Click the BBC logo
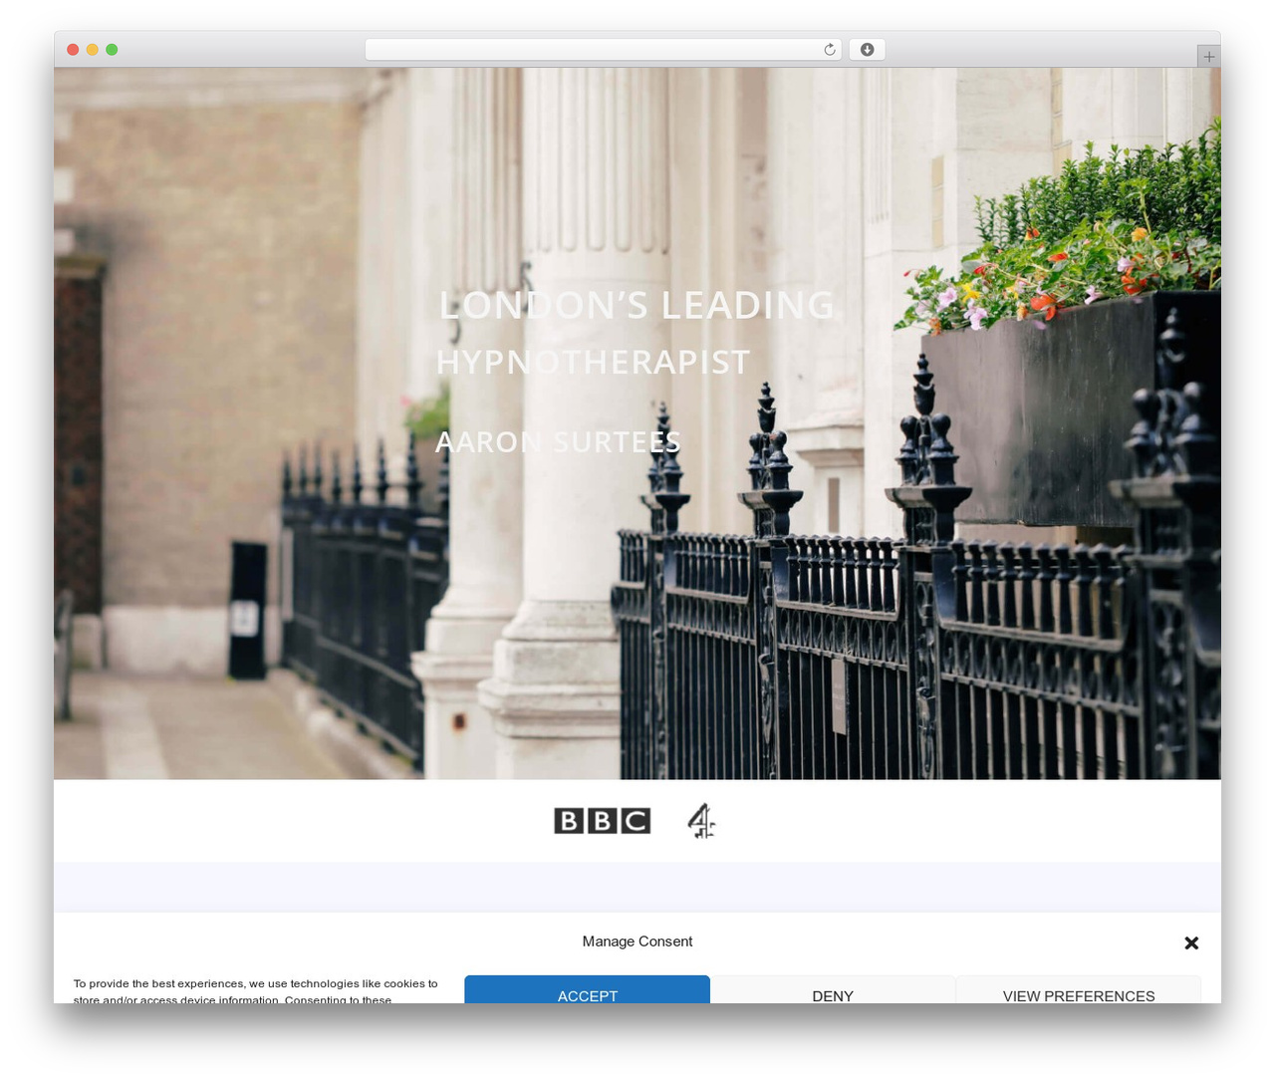The height and width of the screenshot is (1080, 1275). [602, 821]
